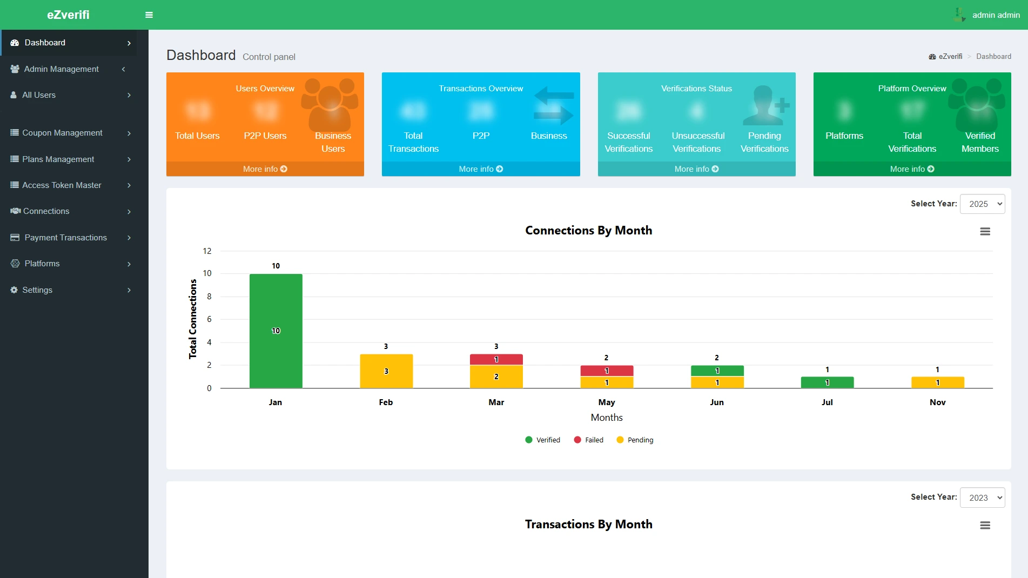Open Transactions By Month chart menu icon
The height and width of the screenshot is (578, 1028).
[x=985, y=526]
